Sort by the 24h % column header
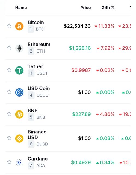The height and width of the screenshot is (175, 136). (x=108, y=8)
